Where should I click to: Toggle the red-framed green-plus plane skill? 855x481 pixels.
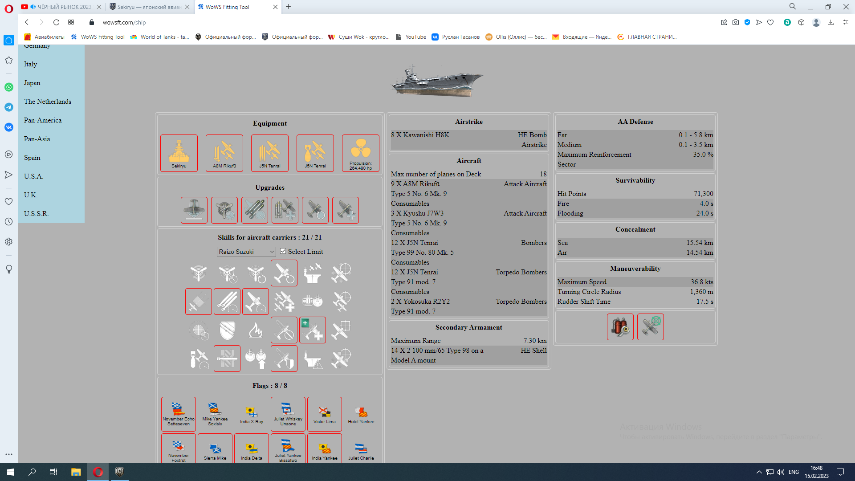(x=313, y=330)
